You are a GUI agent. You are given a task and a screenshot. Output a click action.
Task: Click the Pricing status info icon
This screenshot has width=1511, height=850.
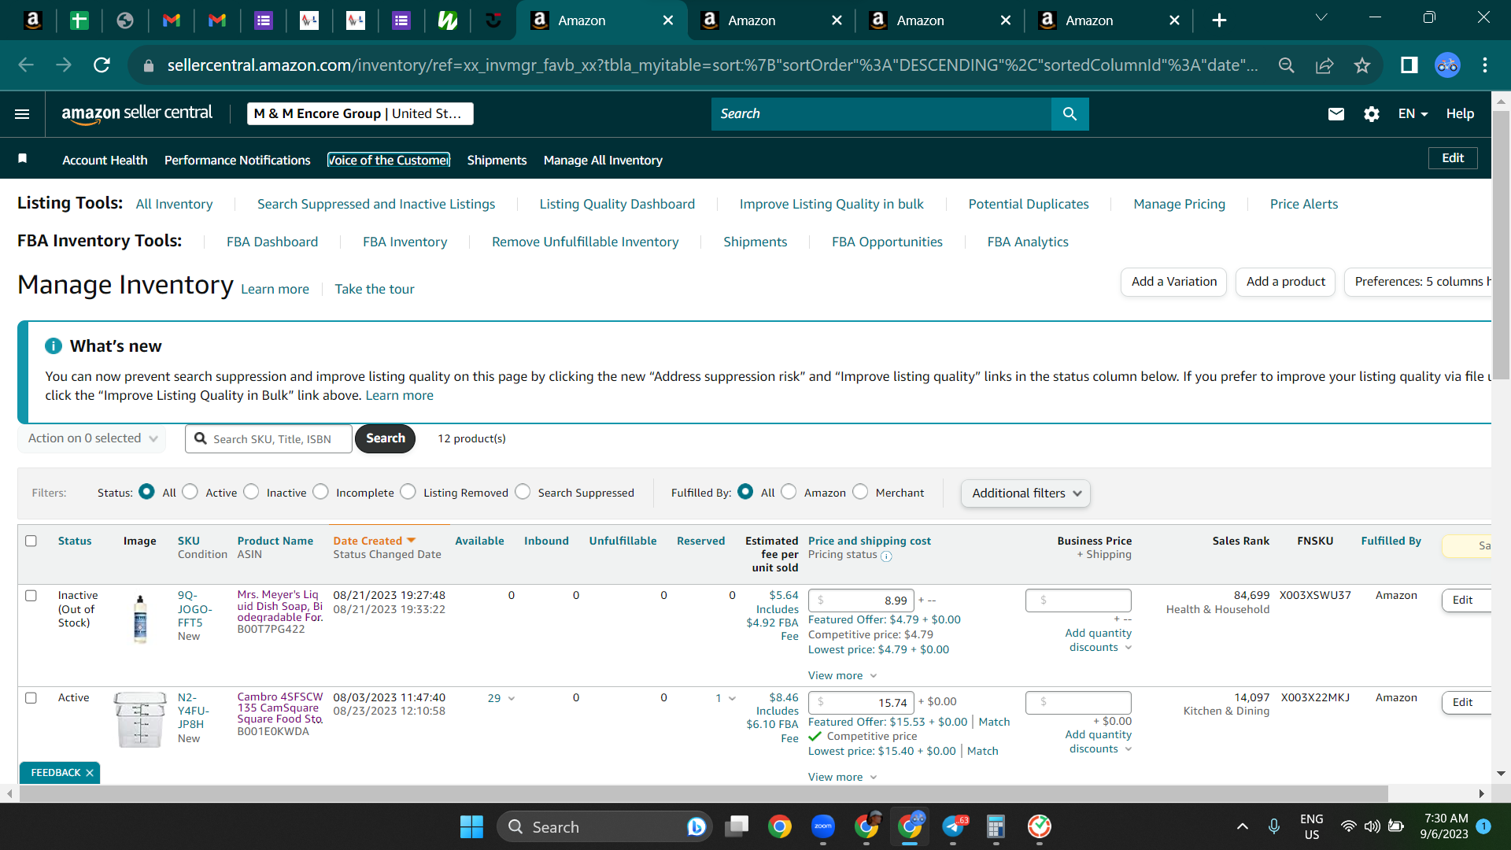886,556
